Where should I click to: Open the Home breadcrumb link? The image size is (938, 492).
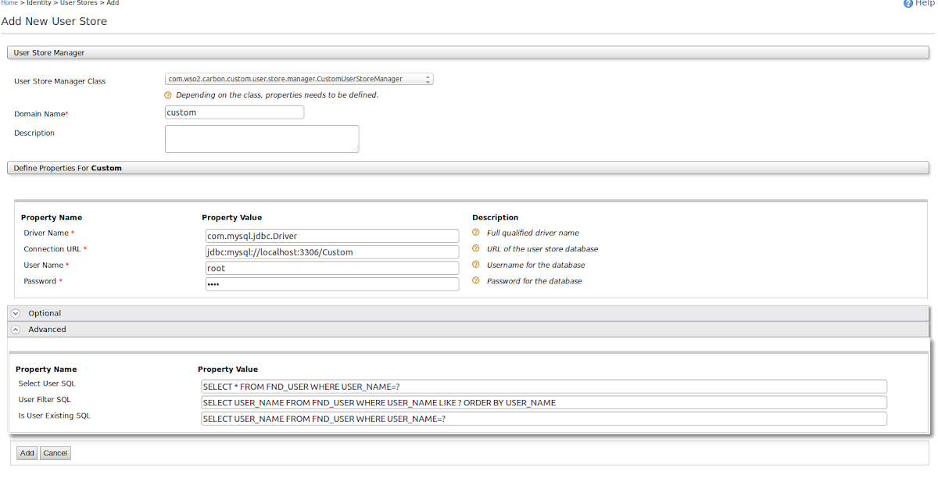[8, 3]
